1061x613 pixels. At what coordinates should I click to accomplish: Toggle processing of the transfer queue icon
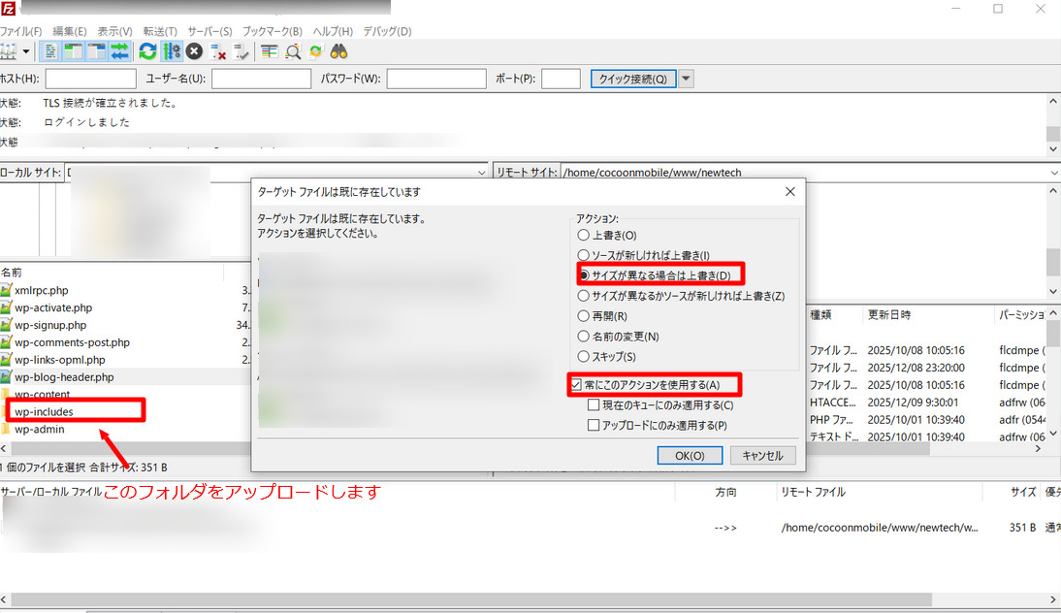pos(172,51)
